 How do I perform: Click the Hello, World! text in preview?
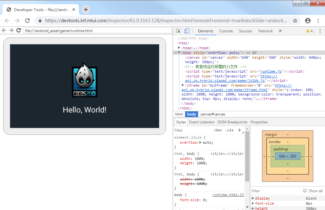point(85,110)
